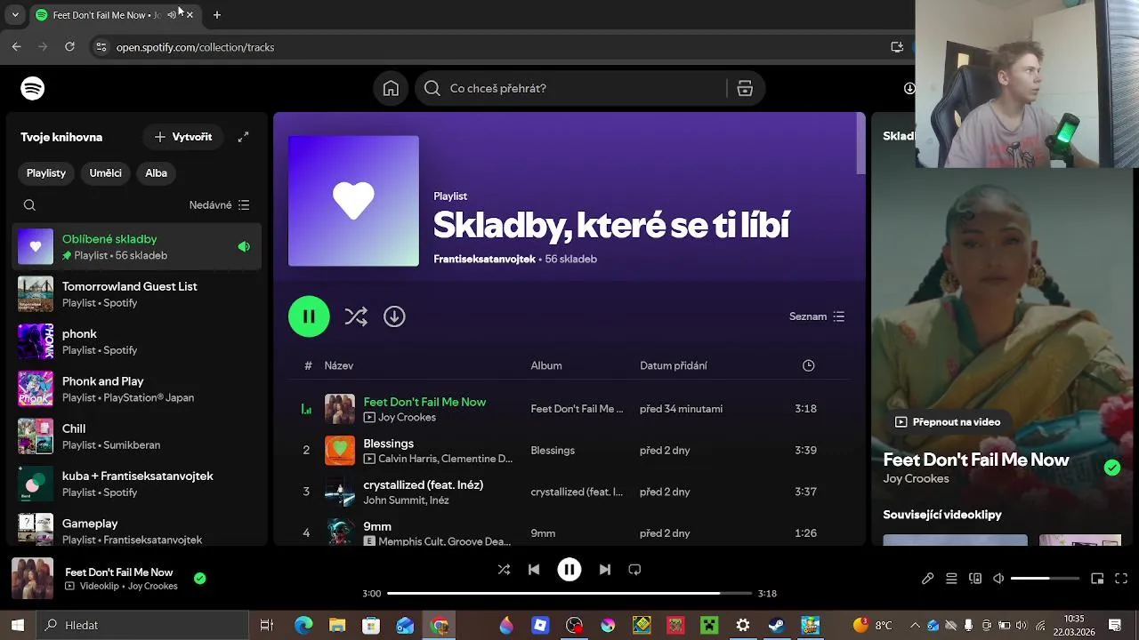Toggle liked checkmark in Now Playing panel
The height and width of the screenshot is (640, 1139).
[1112, 468]
